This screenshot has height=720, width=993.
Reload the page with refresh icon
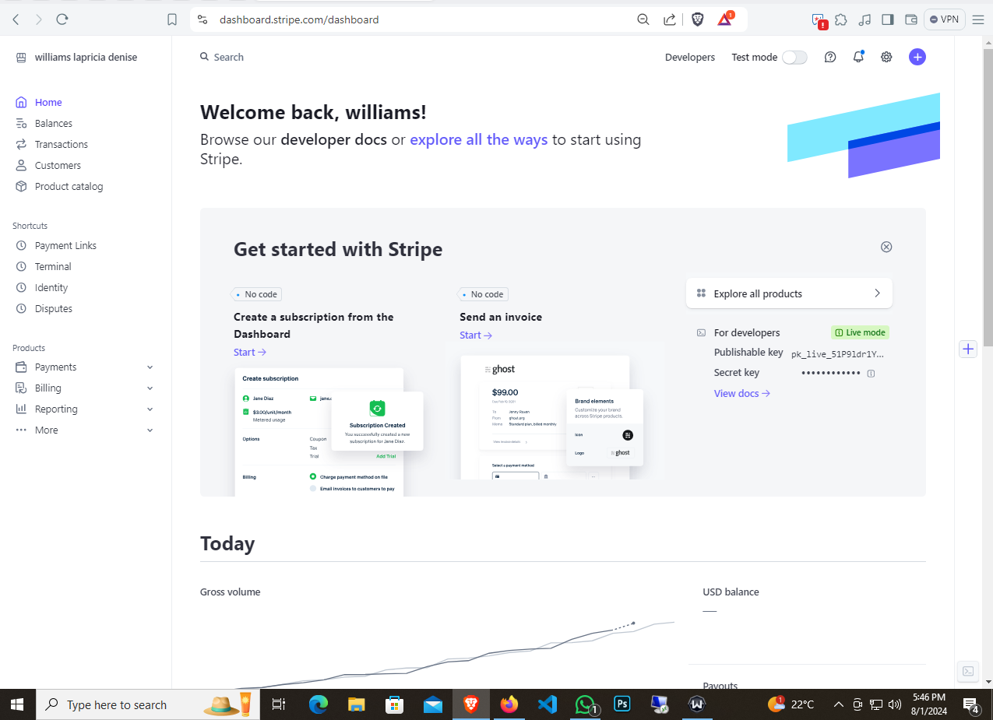tap(62, 19)
